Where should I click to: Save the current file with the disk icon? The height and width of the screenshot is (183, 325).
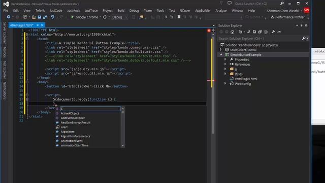click(x=39, y=17)
